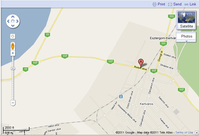Pan the map right with the arrow
Viewport: 199px width, 136px height.
point(17,21)
